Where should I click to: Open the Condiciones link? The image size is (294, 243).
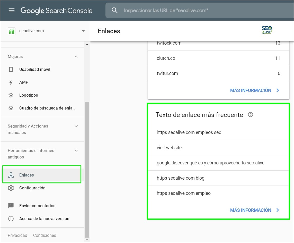coord(44,235)
